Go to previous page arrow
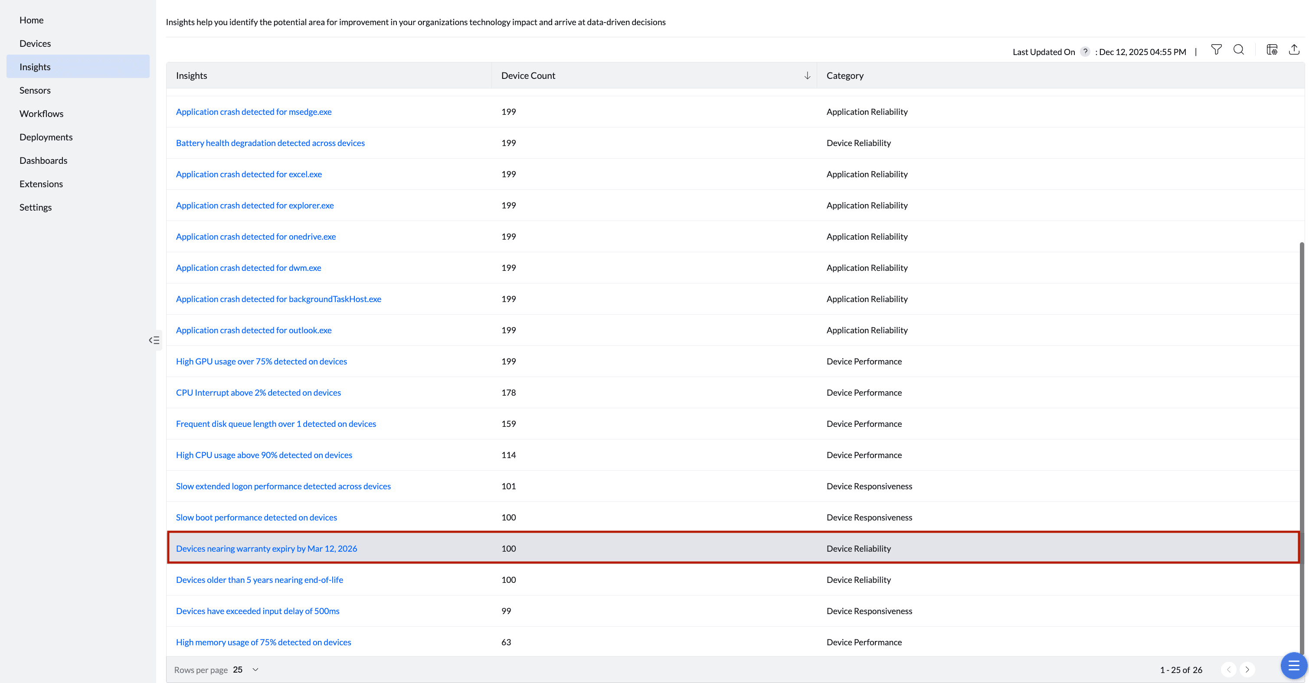Image resolution: width=1309 pixels, height=683 pixels. 1228,670
